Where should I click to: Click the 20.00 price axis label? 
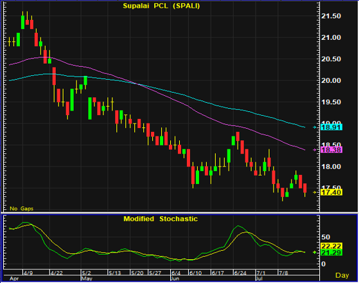pyautogui.click(x=331, y=80)
